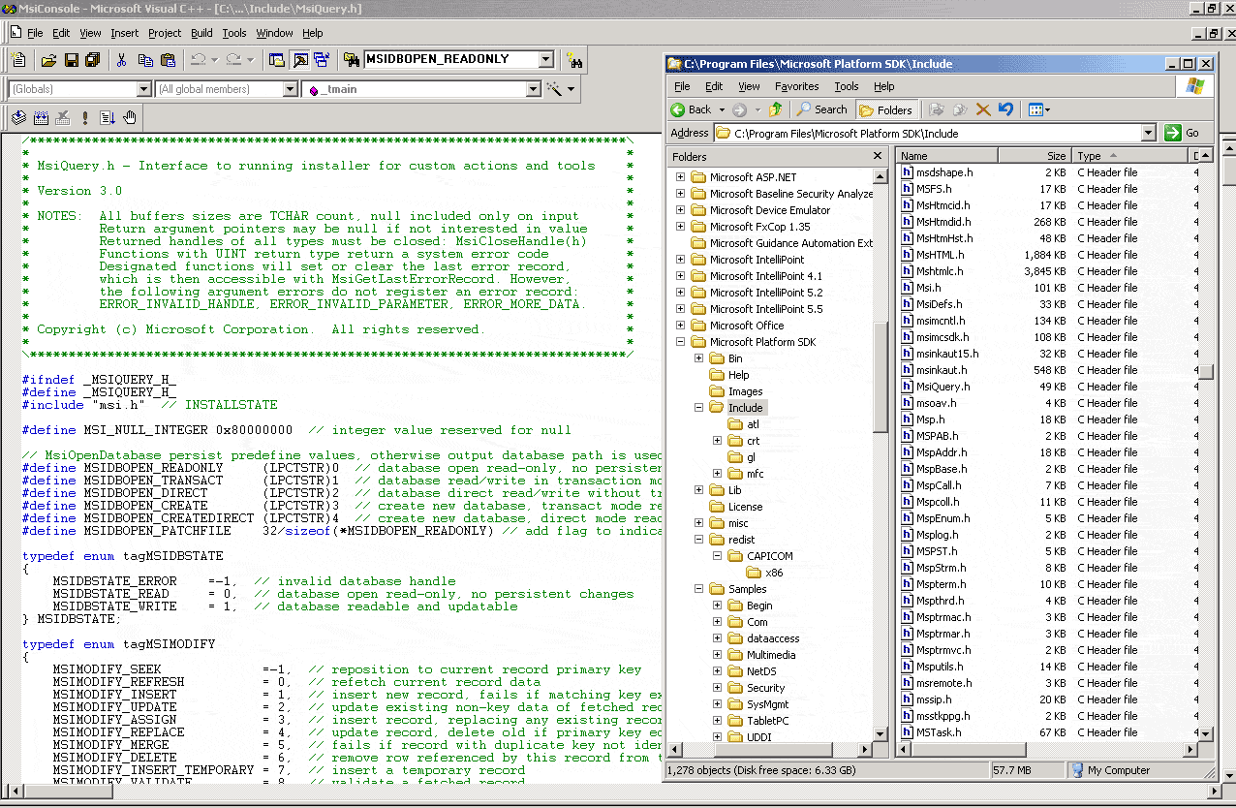Screen dimensions: 1236x808
Task: Open the _tmain members dropdown
Action: pyautogui.click(x=533, y=89)
